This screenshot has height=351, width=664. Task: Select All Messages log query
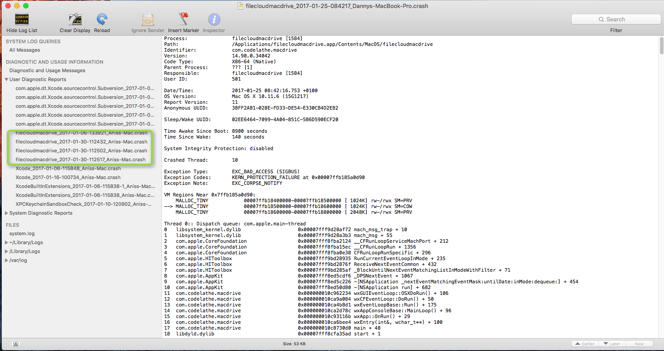coord(25,50)
